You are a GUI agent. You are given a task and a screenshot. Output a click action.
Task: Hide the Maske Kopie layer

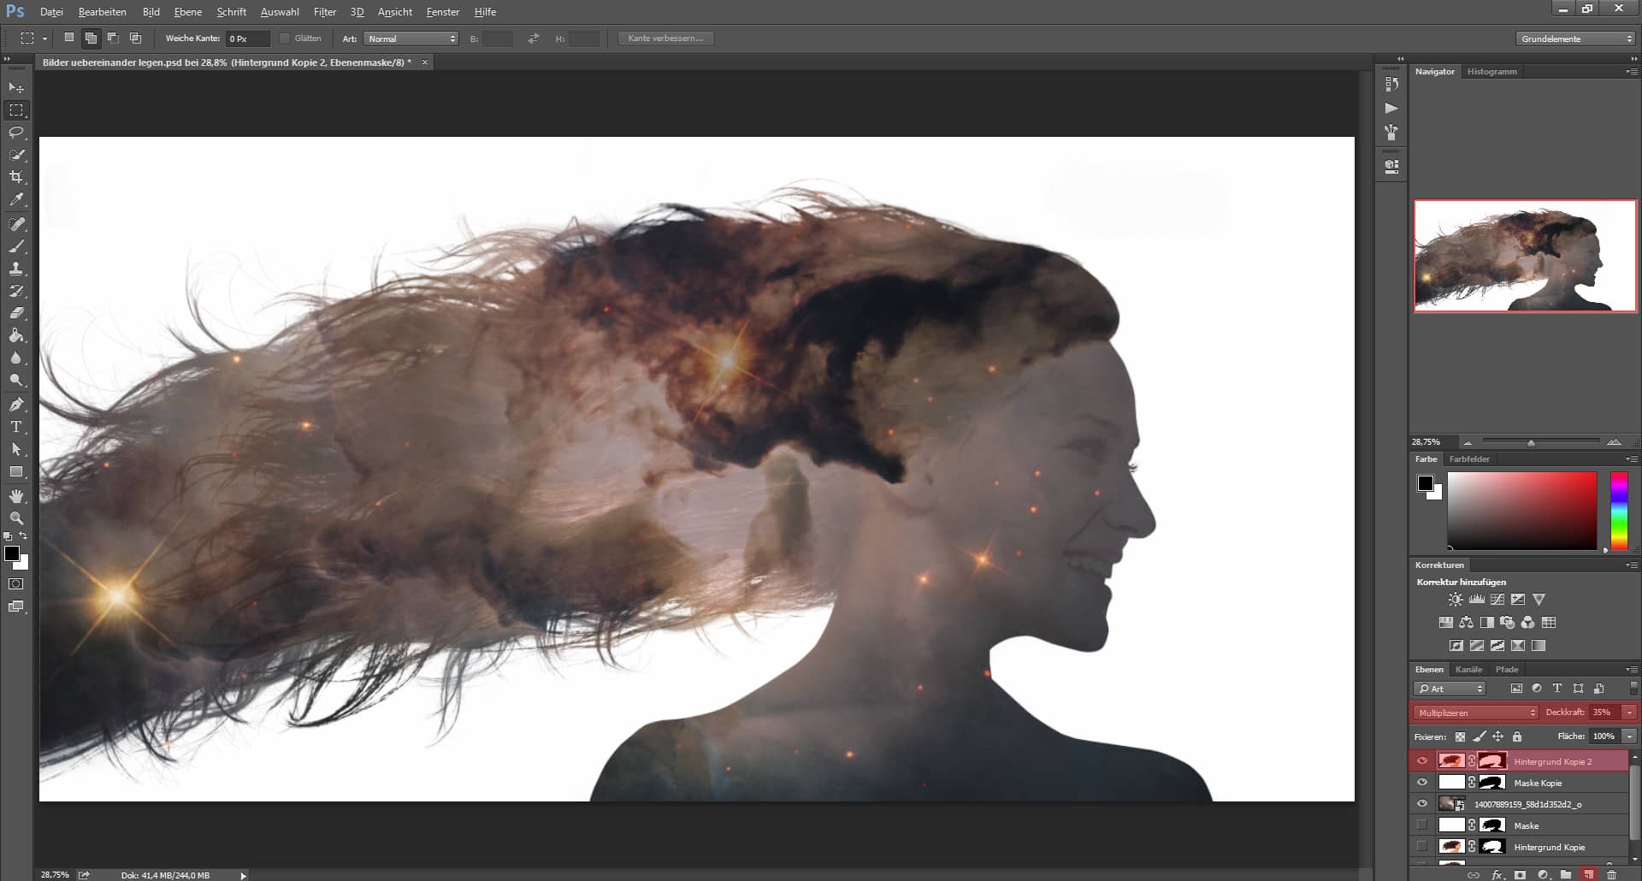[x=1422, y=782]
